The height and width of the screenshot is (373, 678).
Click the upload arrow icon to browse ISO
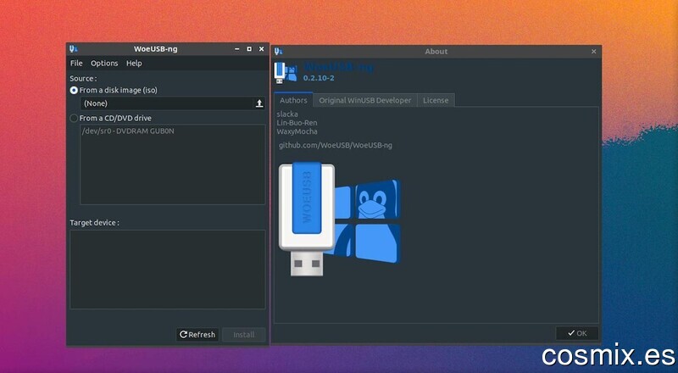click(259, 103)
